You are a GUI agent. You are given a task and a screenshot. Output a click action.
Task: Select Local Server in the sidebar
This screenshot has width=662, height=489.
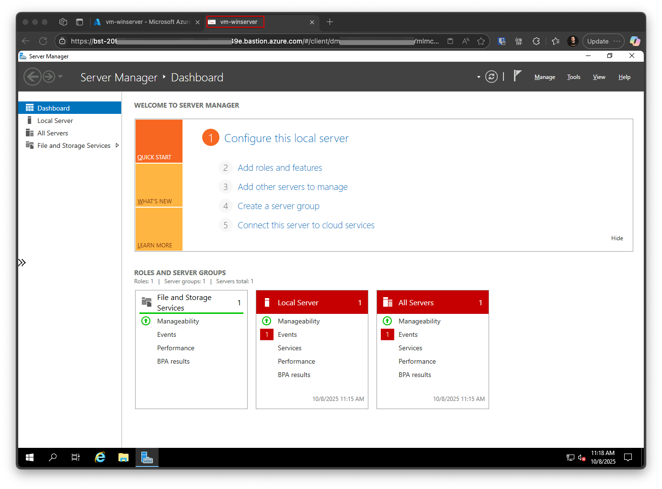[55, 121]
